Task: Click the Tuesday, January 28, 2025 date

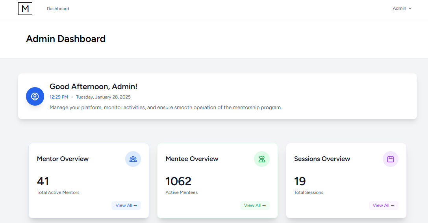Action: [103, 97]
